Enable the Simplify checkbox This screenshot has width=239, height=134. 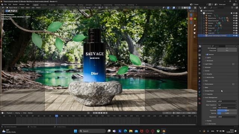[205, 74]
